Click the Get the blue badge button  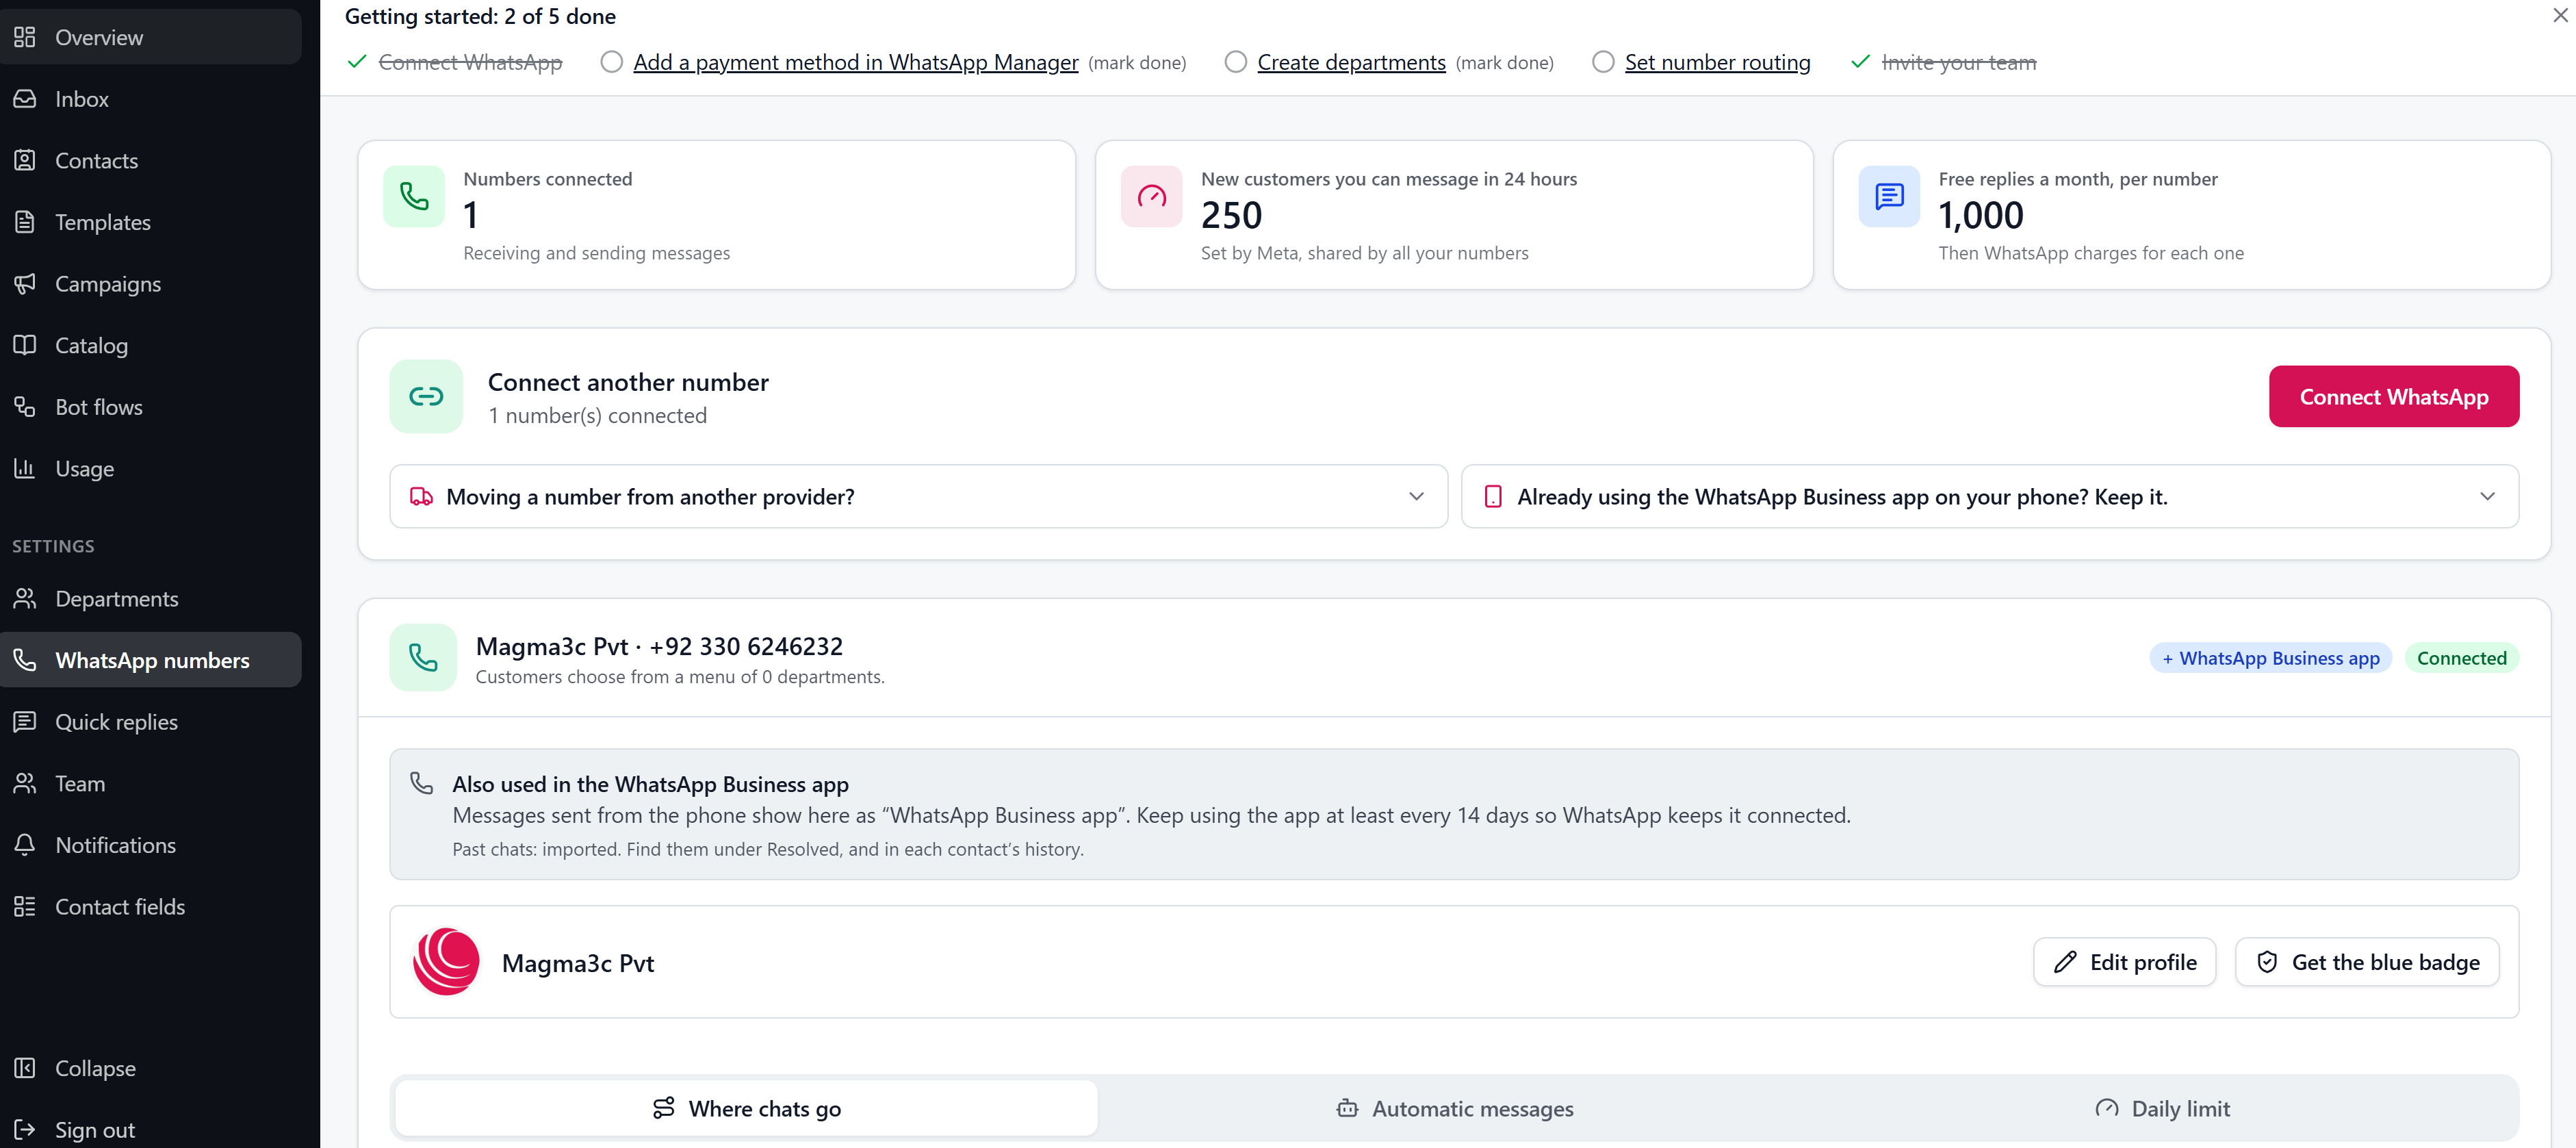pyautogui.click(x=2367, y=962)
